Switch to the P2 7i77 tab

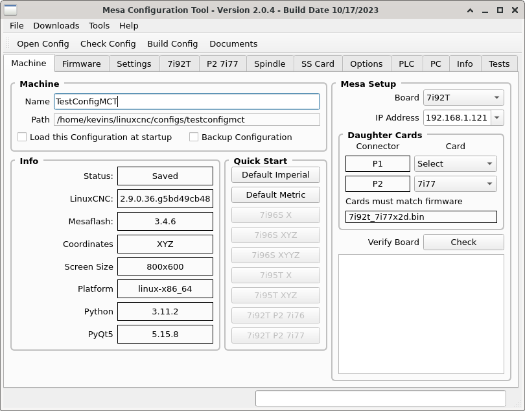(222, 64)
